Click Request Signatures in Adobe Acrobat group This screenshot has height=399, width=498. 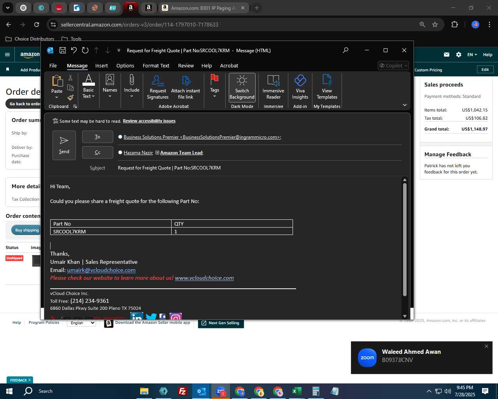158,87
